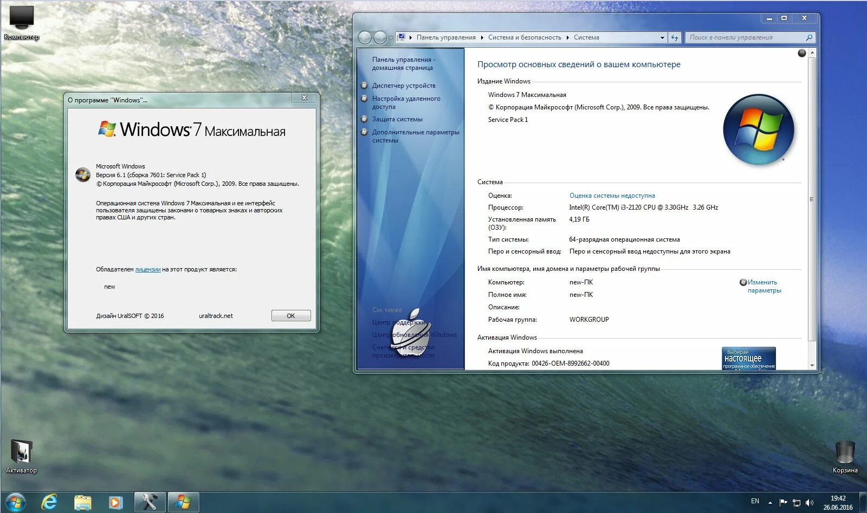The width and height of the screenshot is (867, 513).
Task: Click the 64-разрядная операционная система text
Action: [x=624, y=239]
